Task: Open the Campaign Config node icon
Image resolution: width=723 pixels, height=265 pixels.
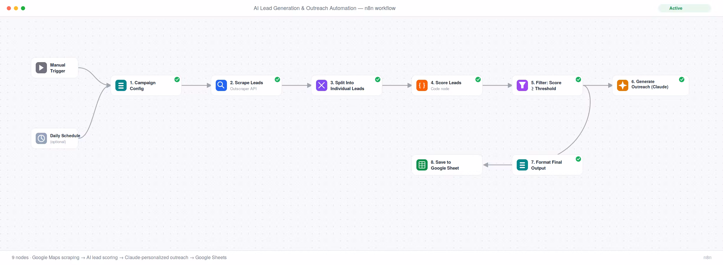Action: click(x=121, y=85)
